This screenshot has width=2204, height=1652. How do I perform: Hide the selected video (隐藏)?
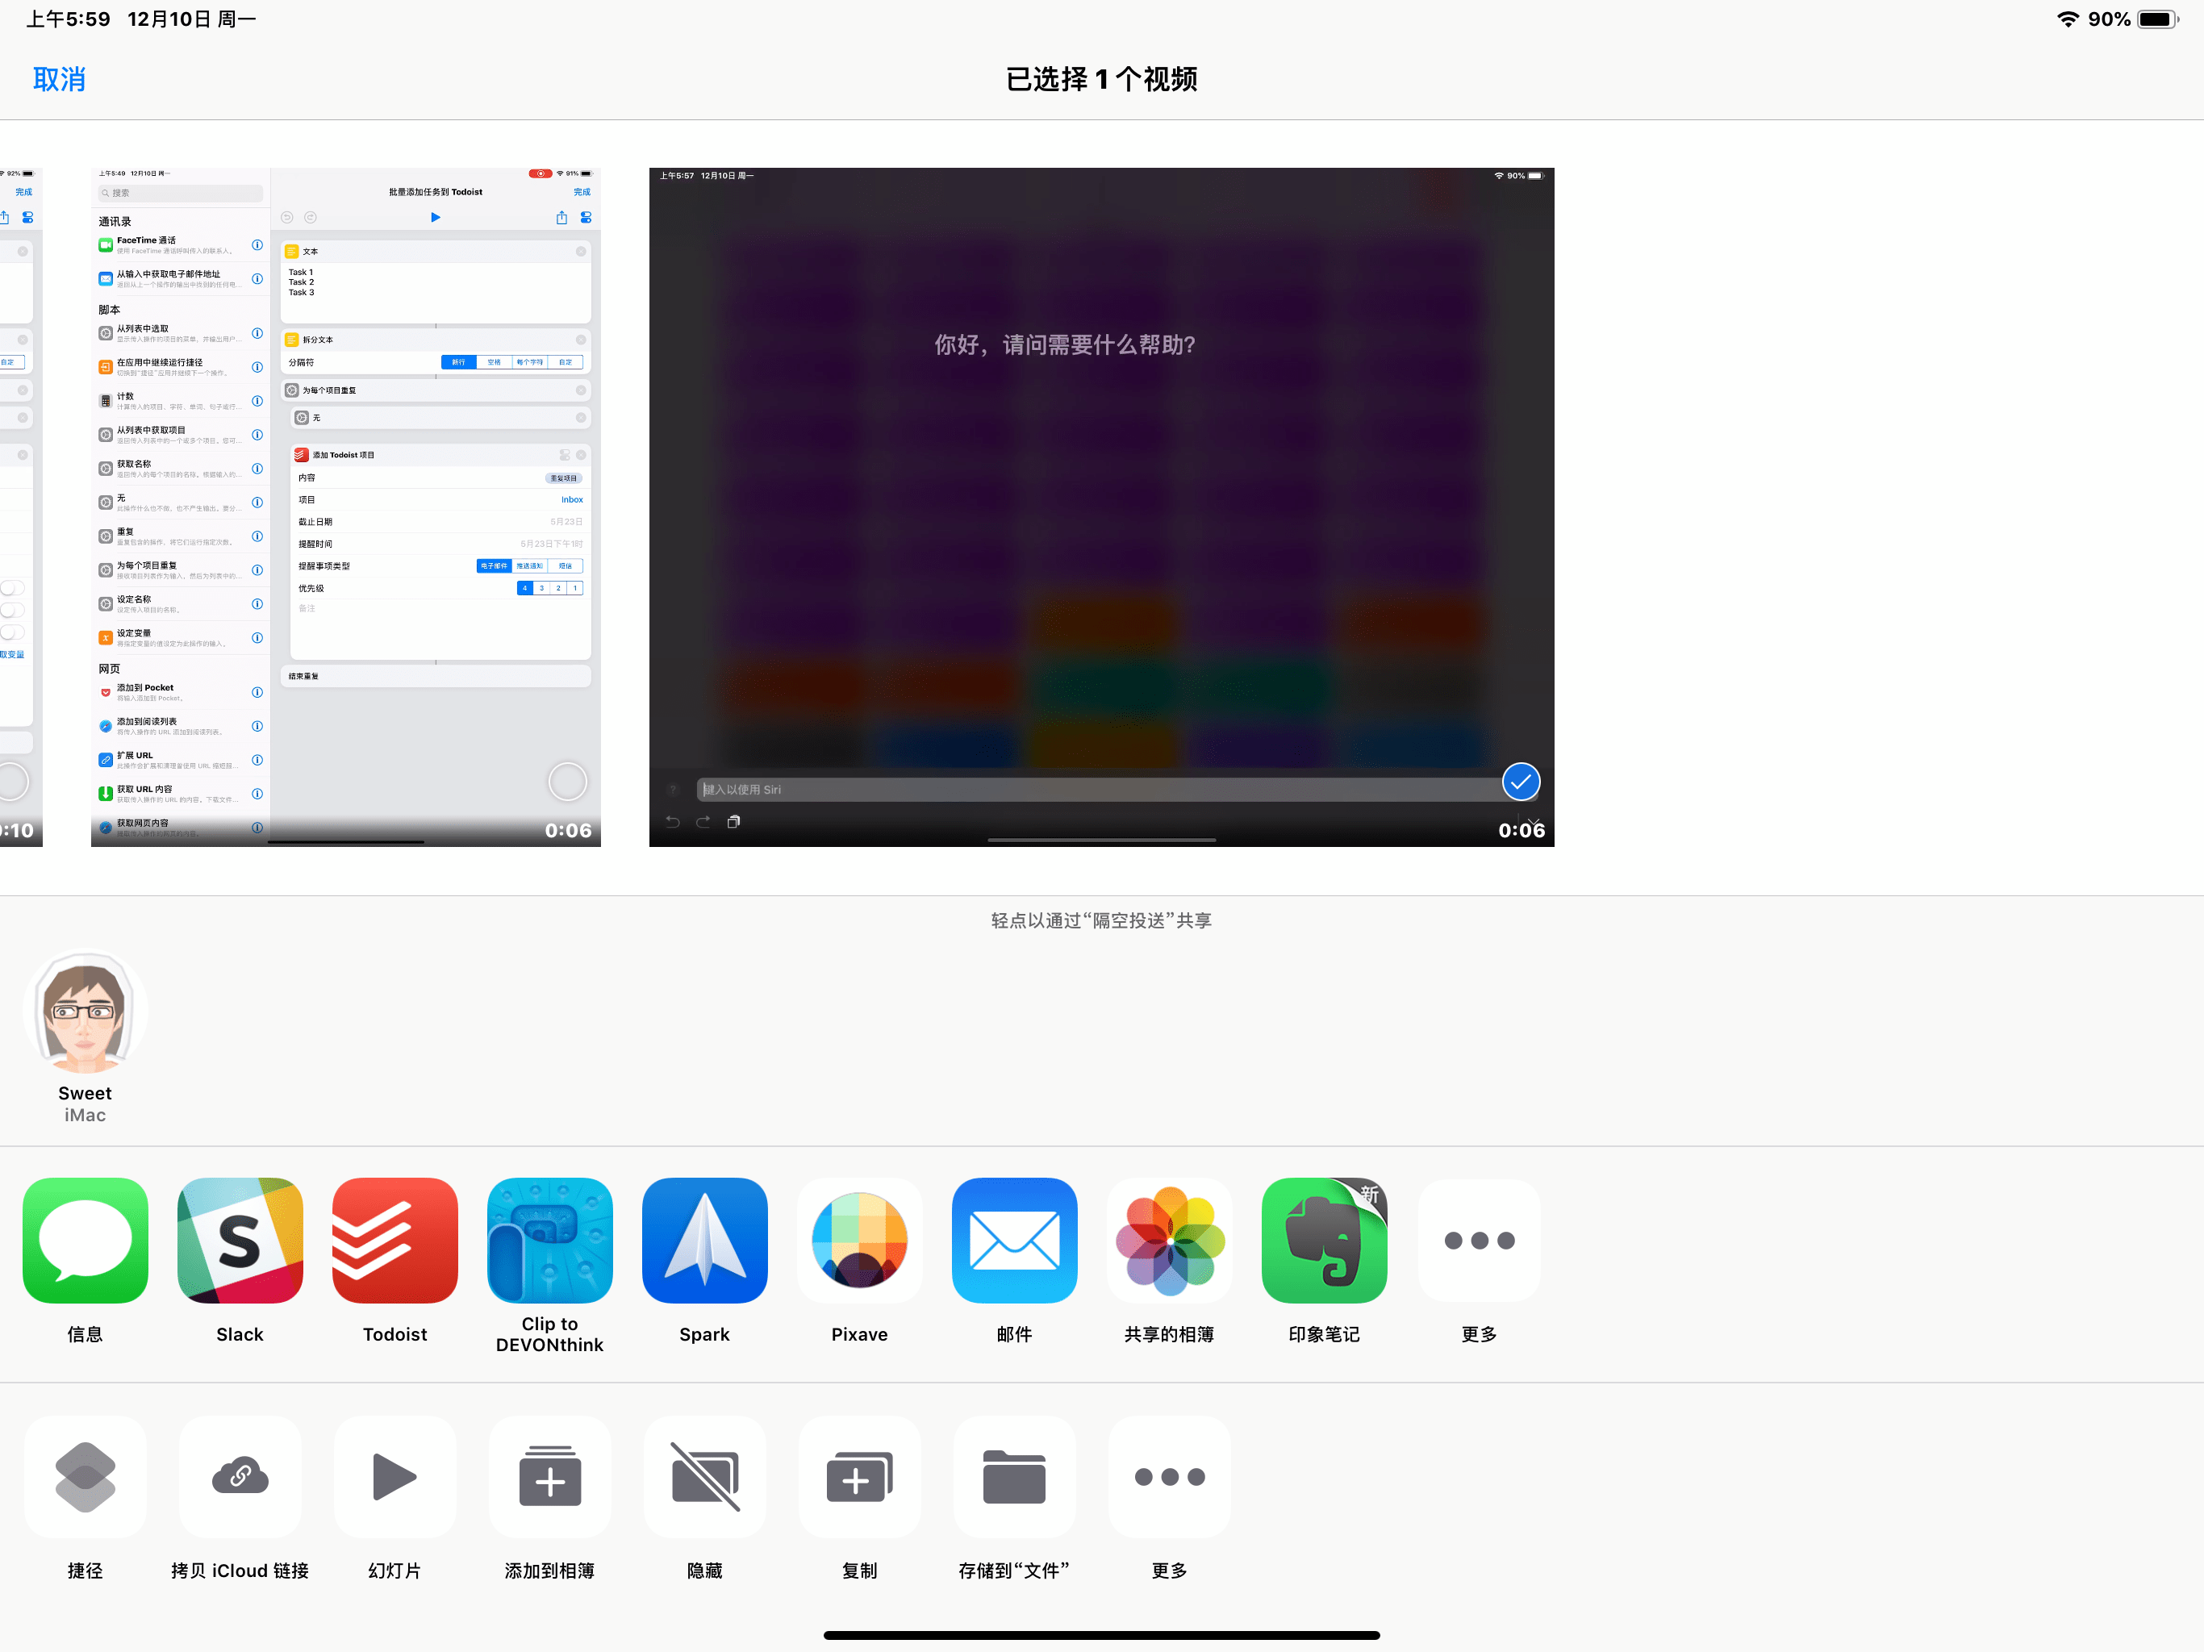click(x=704, y=1477)
